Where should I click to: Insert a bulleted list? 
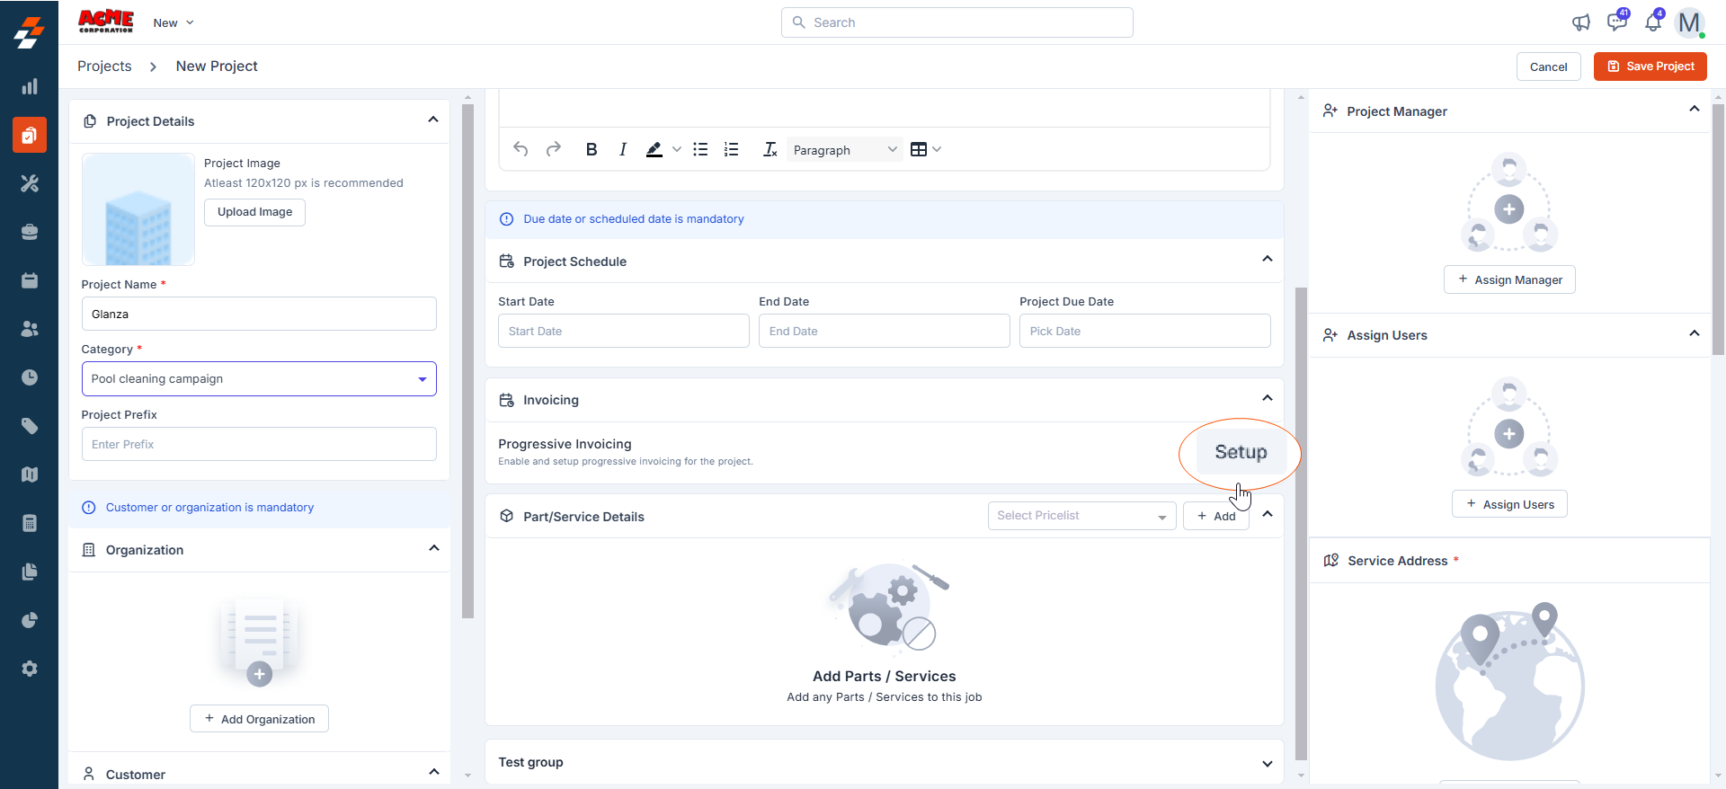point(700,150)
